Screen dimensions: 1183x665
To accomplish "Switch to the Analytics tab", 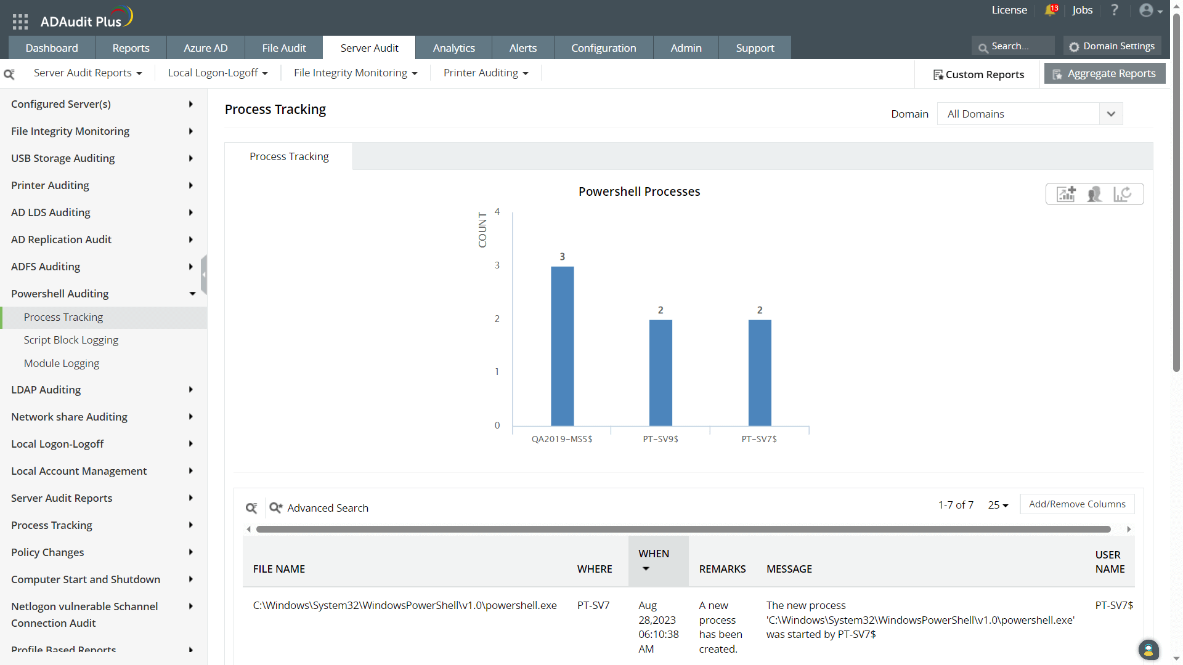I will pyautogui.click(x=453, y=48).
